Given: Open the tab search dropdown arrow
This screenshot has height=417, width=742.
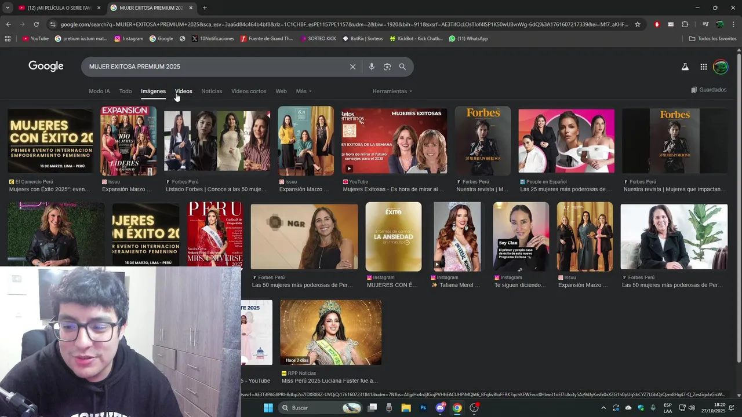Looking at the screenshot, I should 8,8.
